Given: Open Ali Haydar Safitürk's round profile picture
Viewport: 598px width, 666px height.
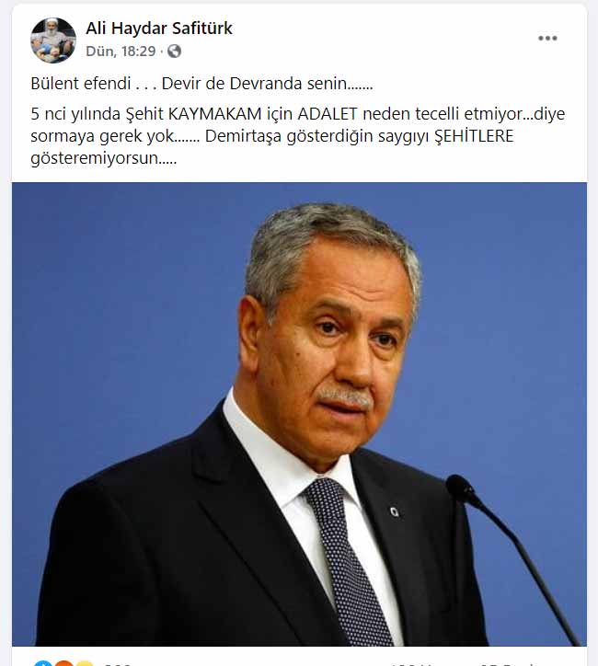Looking at the screenshot, I should point(53,40).
